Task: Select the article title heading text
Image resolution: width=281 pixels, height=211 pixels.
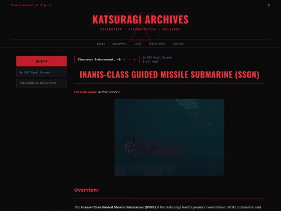Action: 169,75
